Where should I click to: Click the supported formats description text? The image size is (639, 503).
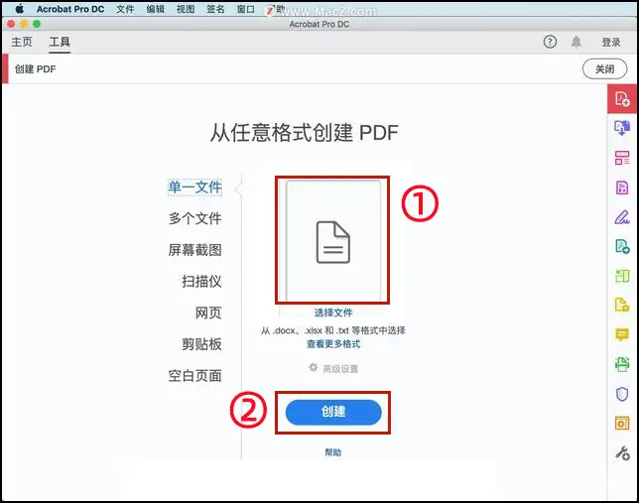click(333, 330)
